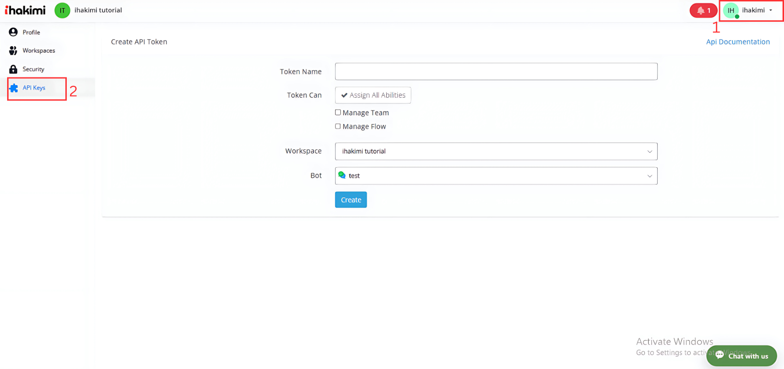Check the Manage Flow checkbox
784x369 pixels.
338,126
